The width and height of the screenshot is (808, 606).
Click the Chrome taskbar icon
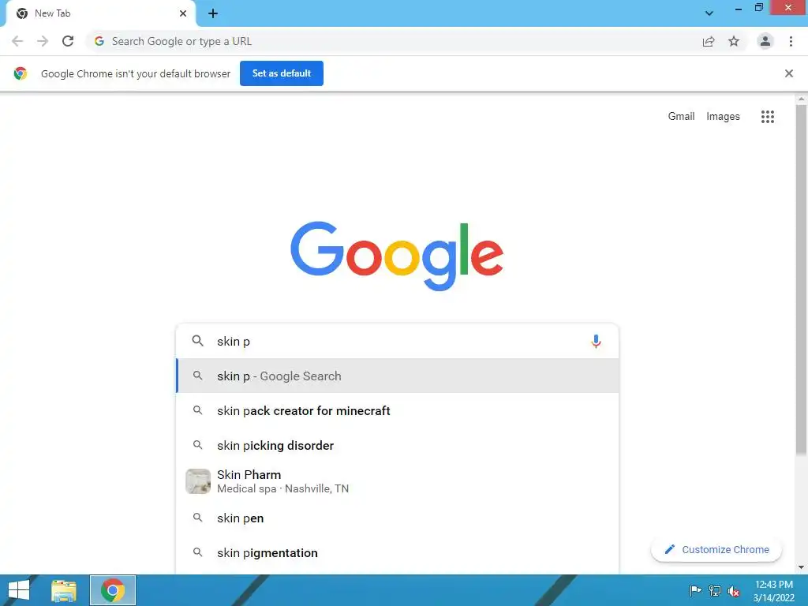113,590
